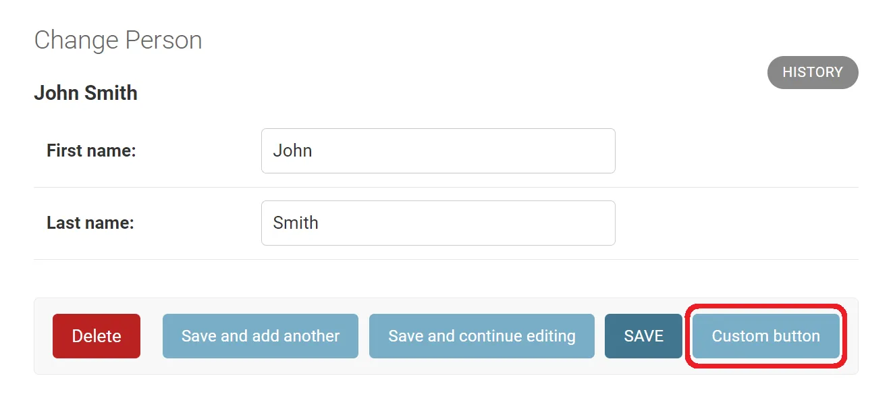This screenshot has height=411, width=893.
Task: Submit the form with SAVE
Action: click(x=643, y=336)
